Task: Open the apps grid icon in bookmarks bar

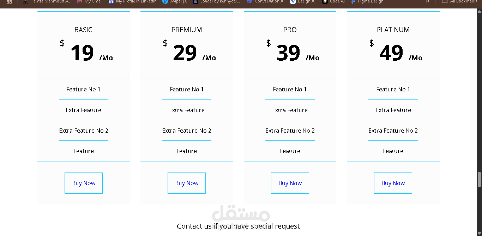Action: [x=9, y=2]
